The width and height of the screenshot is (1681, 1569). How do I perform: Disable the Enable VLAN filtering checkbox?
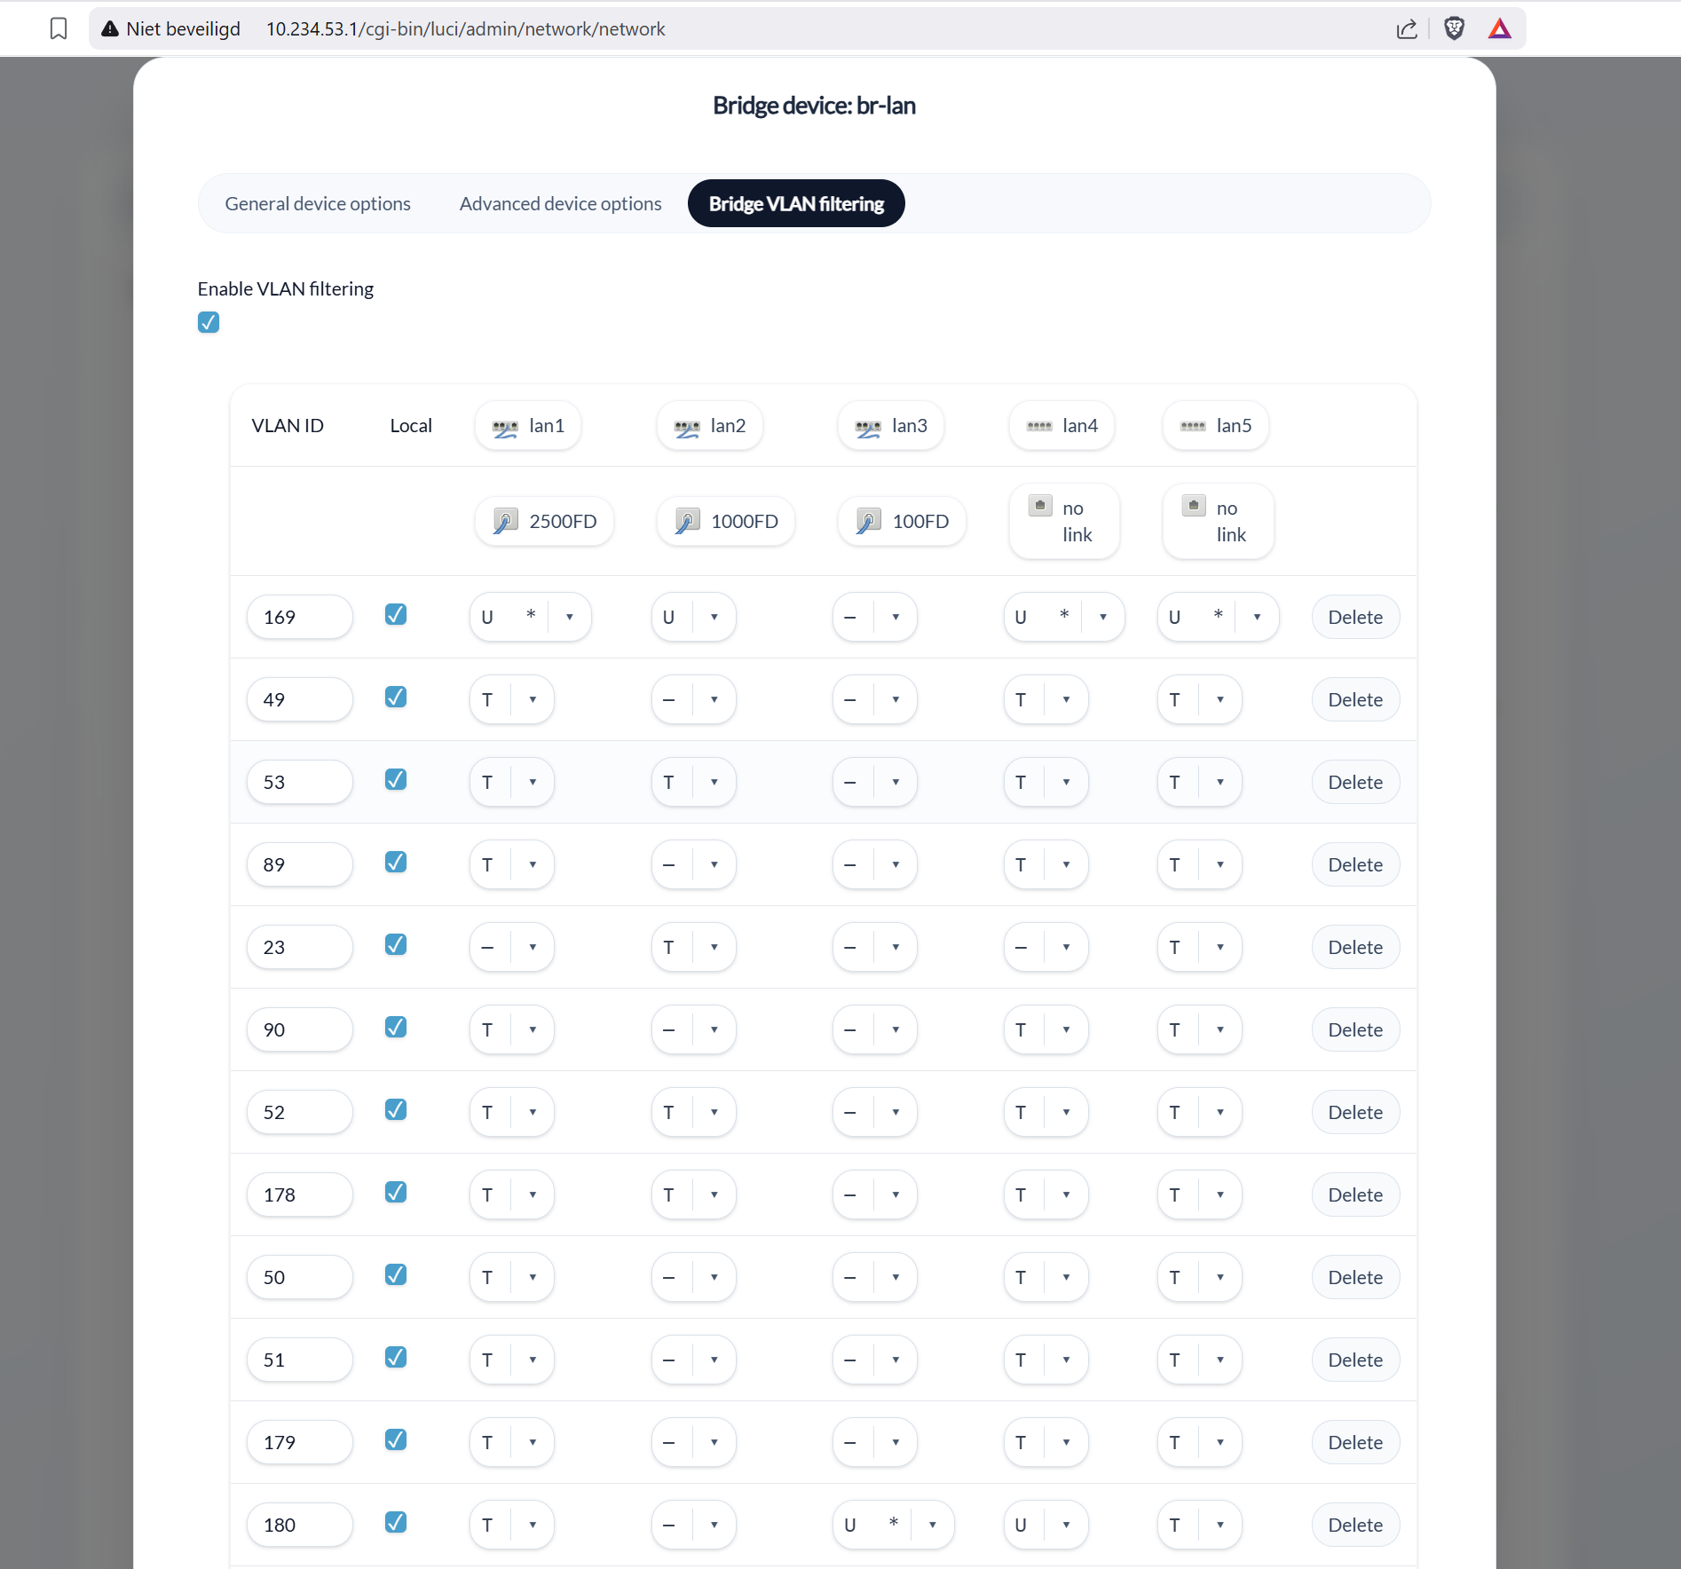tap(209, 322)
